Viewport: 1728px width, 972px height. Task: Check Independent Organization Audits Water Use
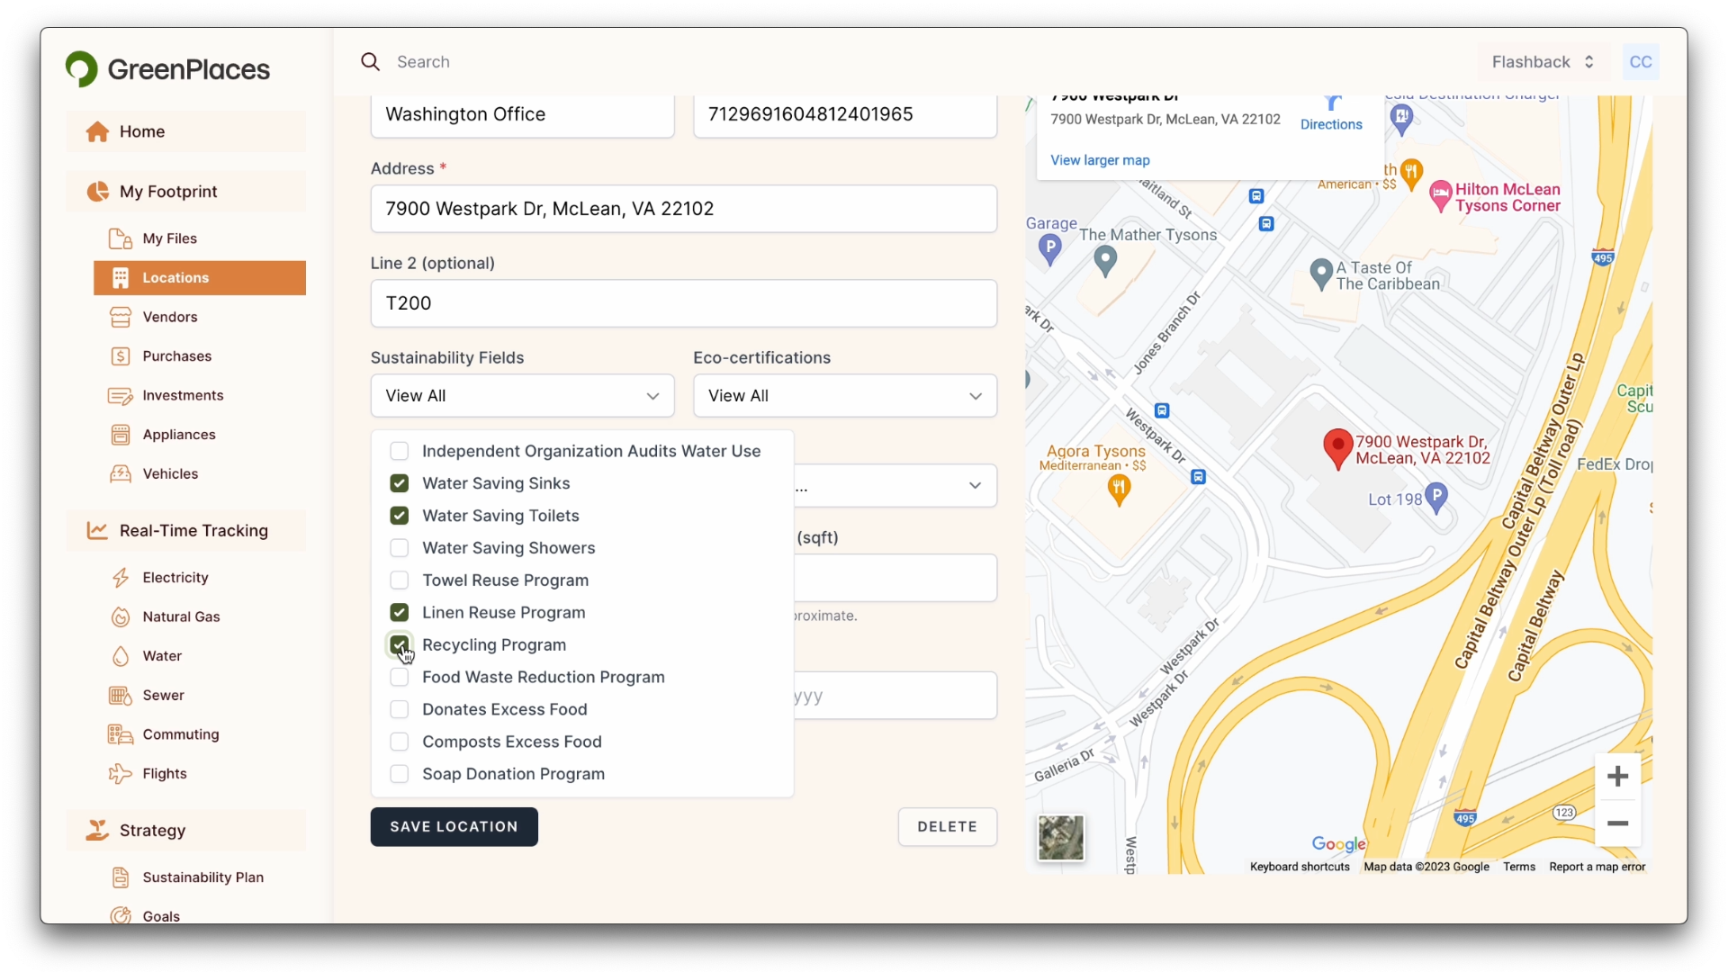click(x=399, y=451)
